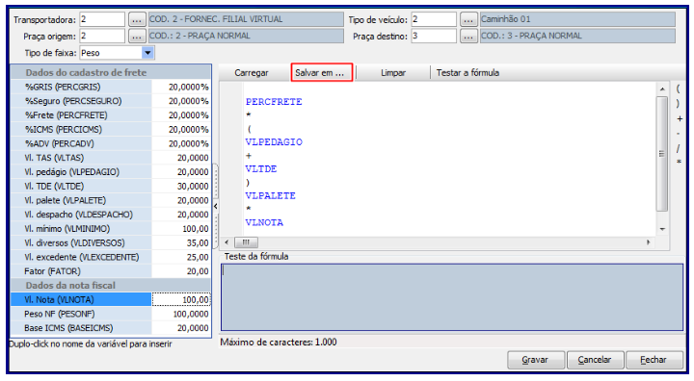Click the Cancelar button
694x381 pixels.
[595, 360]
